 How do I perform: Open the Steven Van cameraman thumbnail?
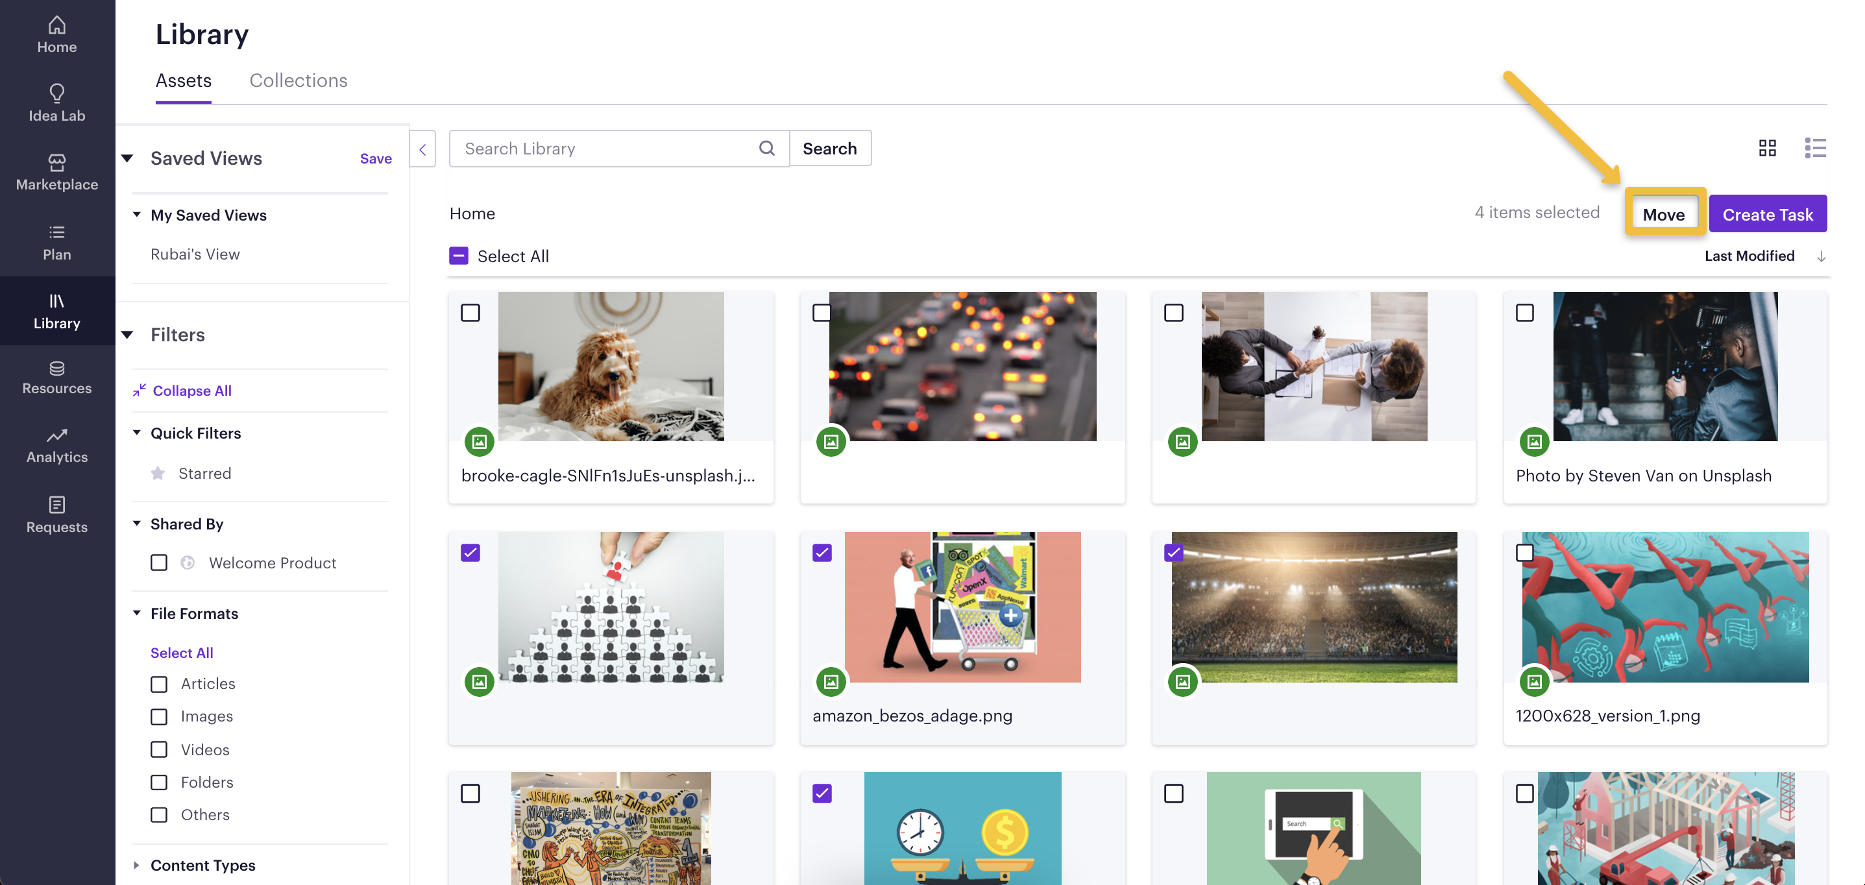pos(1664,366)
